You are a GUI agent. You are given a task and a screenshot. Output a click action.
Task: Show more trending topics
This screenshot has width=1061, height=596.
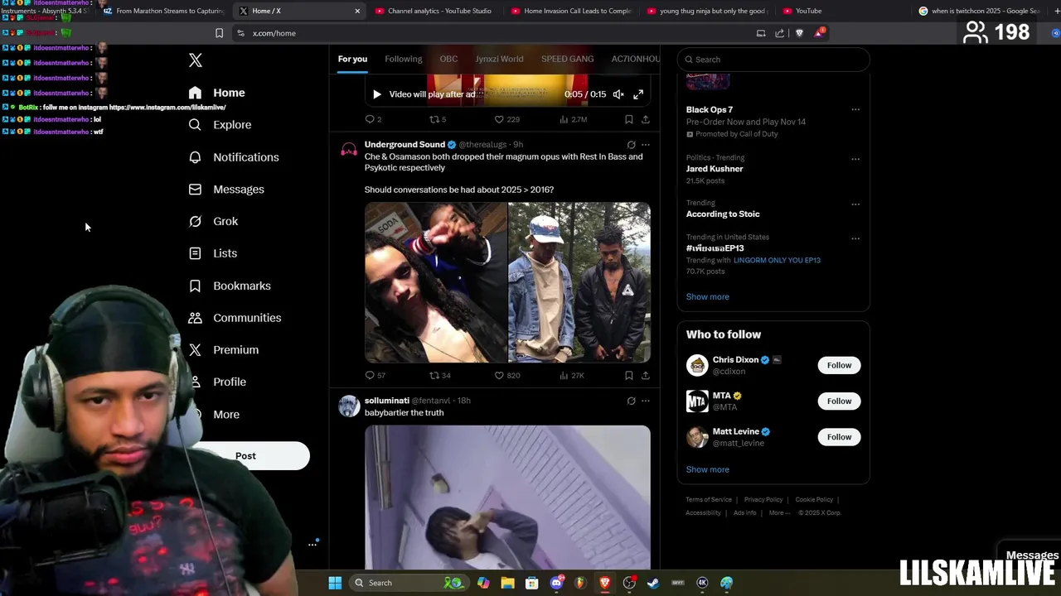coord(708,296)
